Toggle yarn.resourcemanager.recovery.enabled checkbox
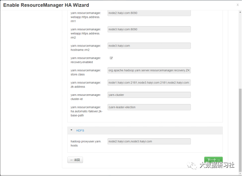The height and width of the screenshot is (176, 242). point(111,58)
